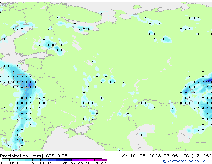This screenshot has width=212, height=164.
Task: Click the 10 to 15 mm legend swatch
Action: (44, 160)
